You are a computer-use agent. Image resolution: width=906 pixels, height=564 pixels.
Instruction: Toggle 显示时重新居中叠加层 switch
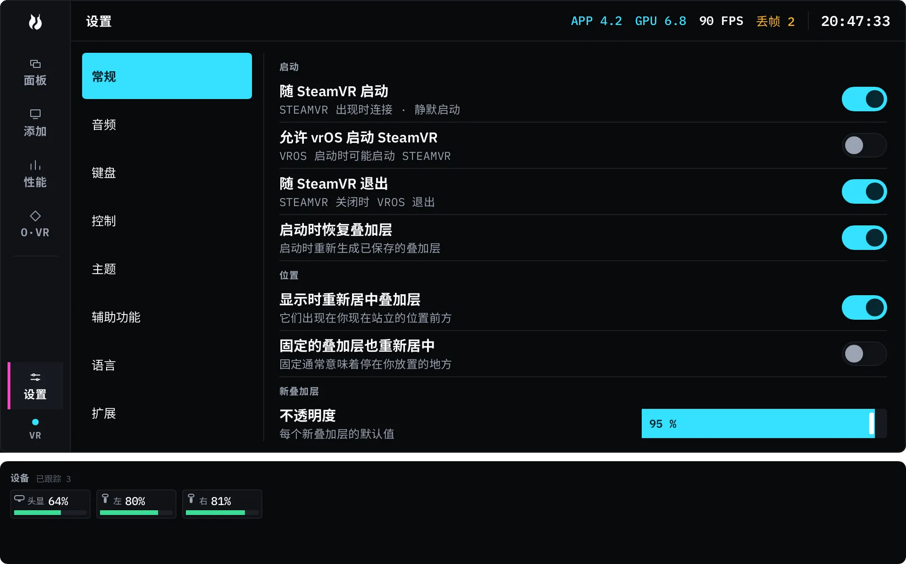(x=864, y=307)
